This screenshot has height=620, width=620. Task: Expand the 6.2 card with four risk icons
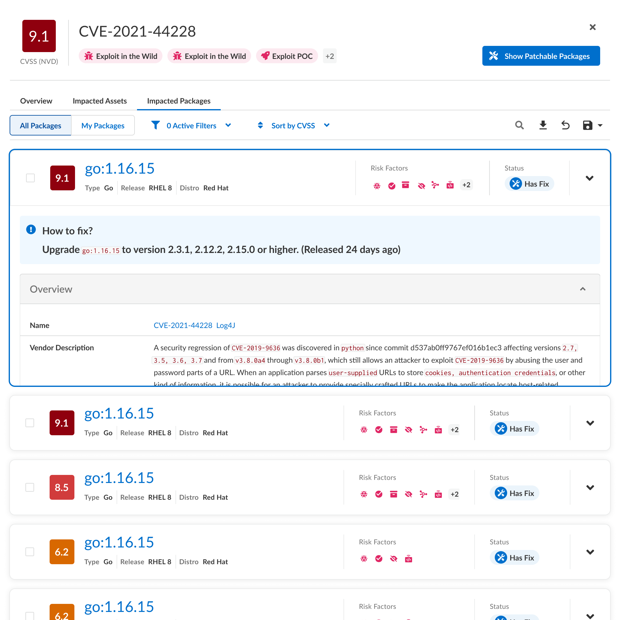pyautogui.click(x=590, y=552)
